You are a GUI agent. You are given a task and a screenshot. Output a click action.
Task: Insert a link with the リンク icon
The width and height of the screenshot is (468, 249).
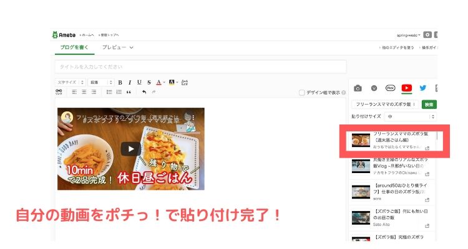(59, 92)
